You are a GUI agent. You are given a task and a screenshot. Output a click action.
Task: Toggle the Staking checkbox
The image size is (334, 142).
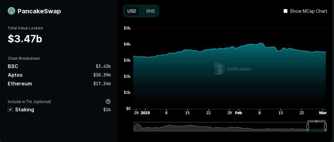click(x=10, y=110)
